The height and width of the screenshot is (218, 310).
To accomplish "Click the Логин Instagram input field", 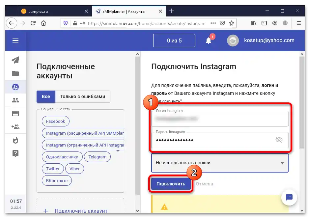I will [x=219, y=119].
